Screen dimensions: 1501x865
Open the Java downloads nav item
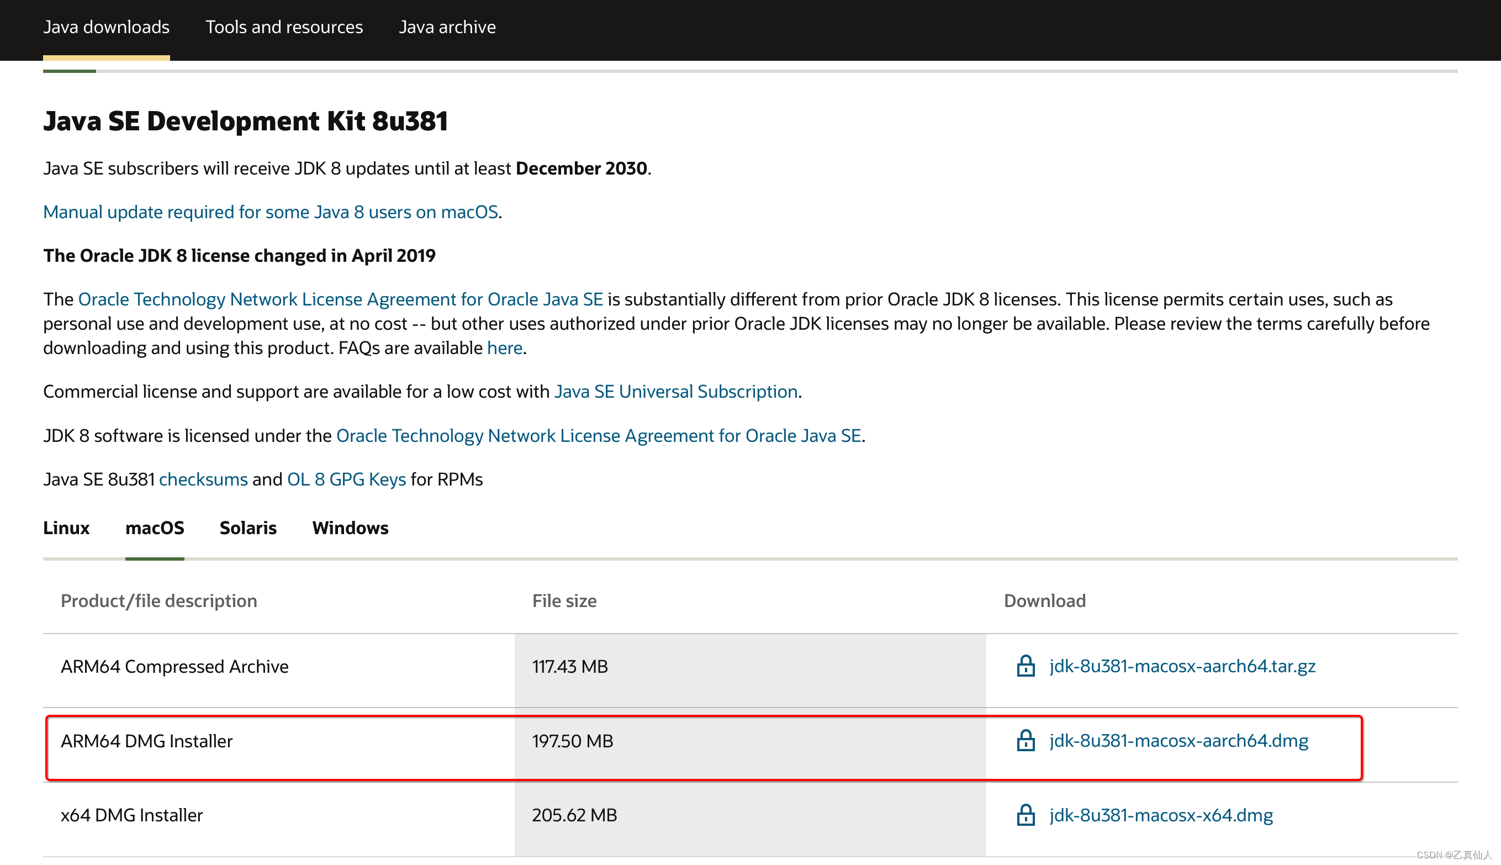click(107, 27)
